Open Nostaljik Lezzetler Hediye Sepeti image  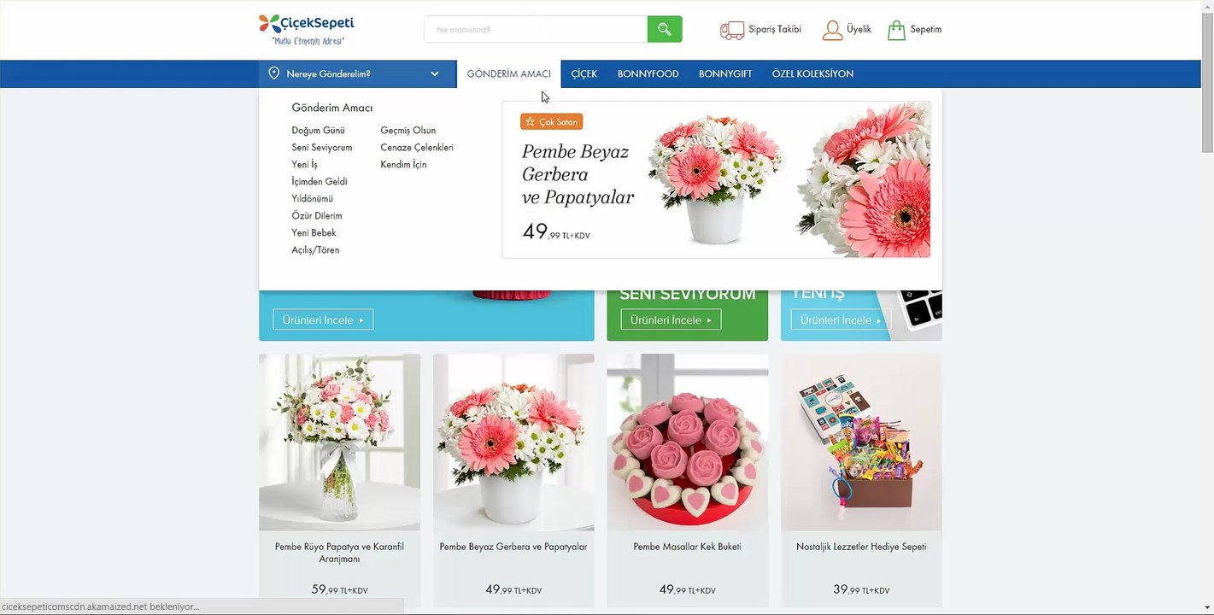point(861,442)
